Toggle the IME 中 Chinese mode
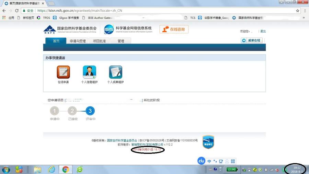 pos(209,161)
